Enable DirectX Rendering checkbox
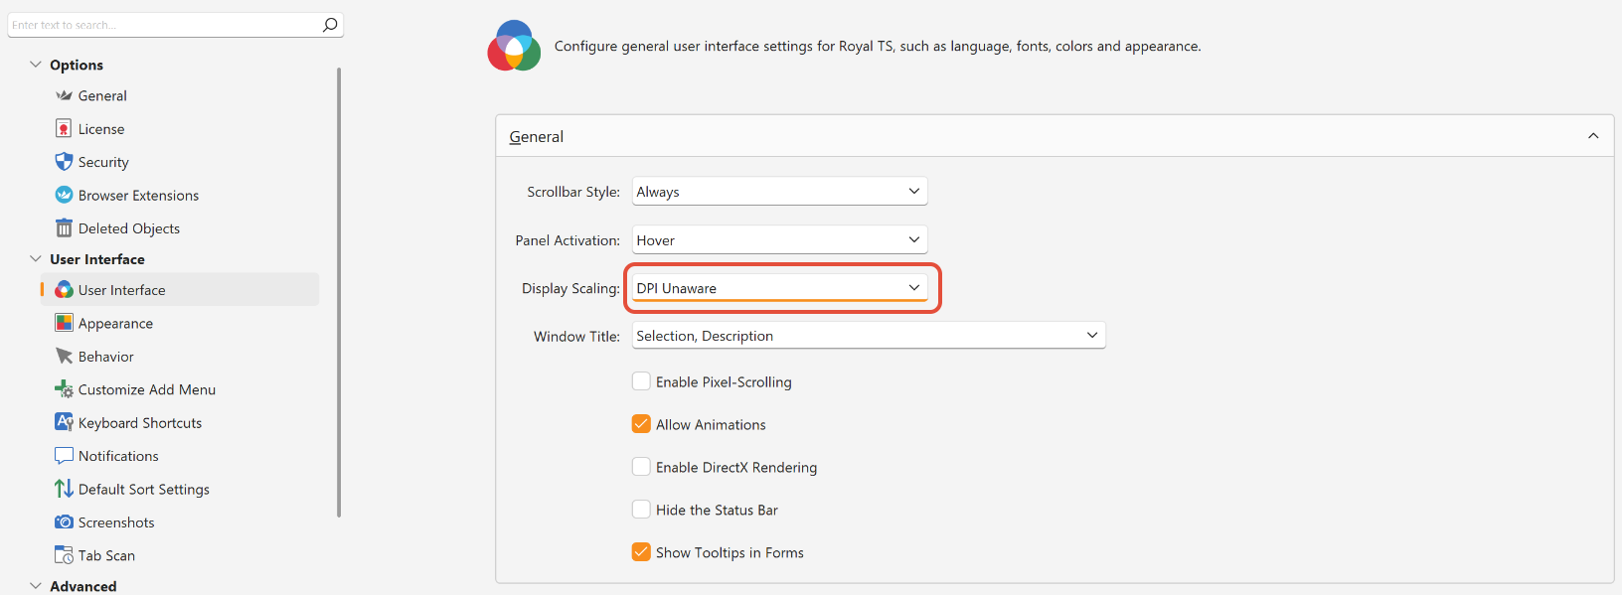 coord(642,467)
